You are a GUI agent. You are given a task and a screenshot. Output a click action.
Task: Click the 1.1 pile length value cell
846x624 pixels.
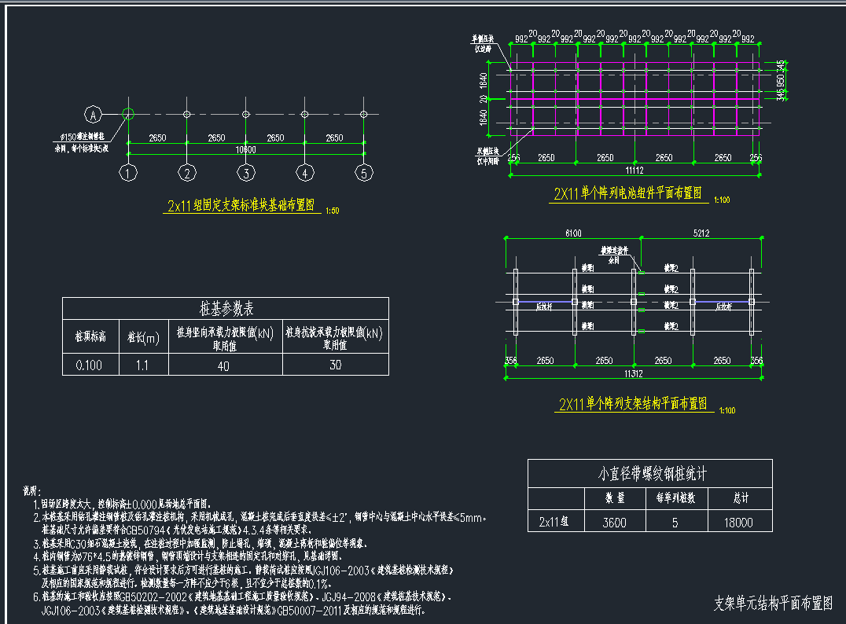(142, 365)
